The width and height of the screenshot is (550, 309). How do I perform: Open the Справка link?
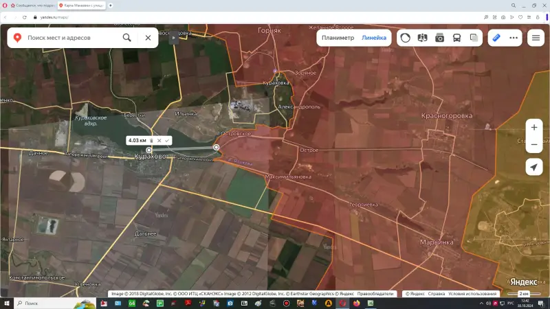pos(437,293)
